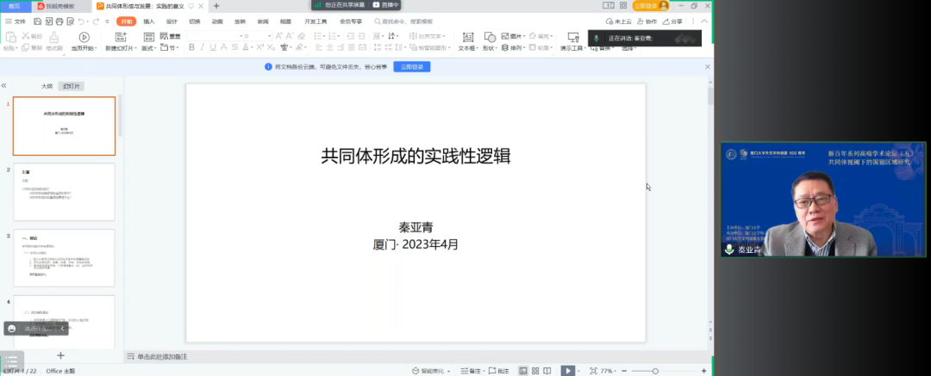This screenshot has height=376, width=931.
Task: Insert a text box (文本框)
Action: tap(468, 41)
